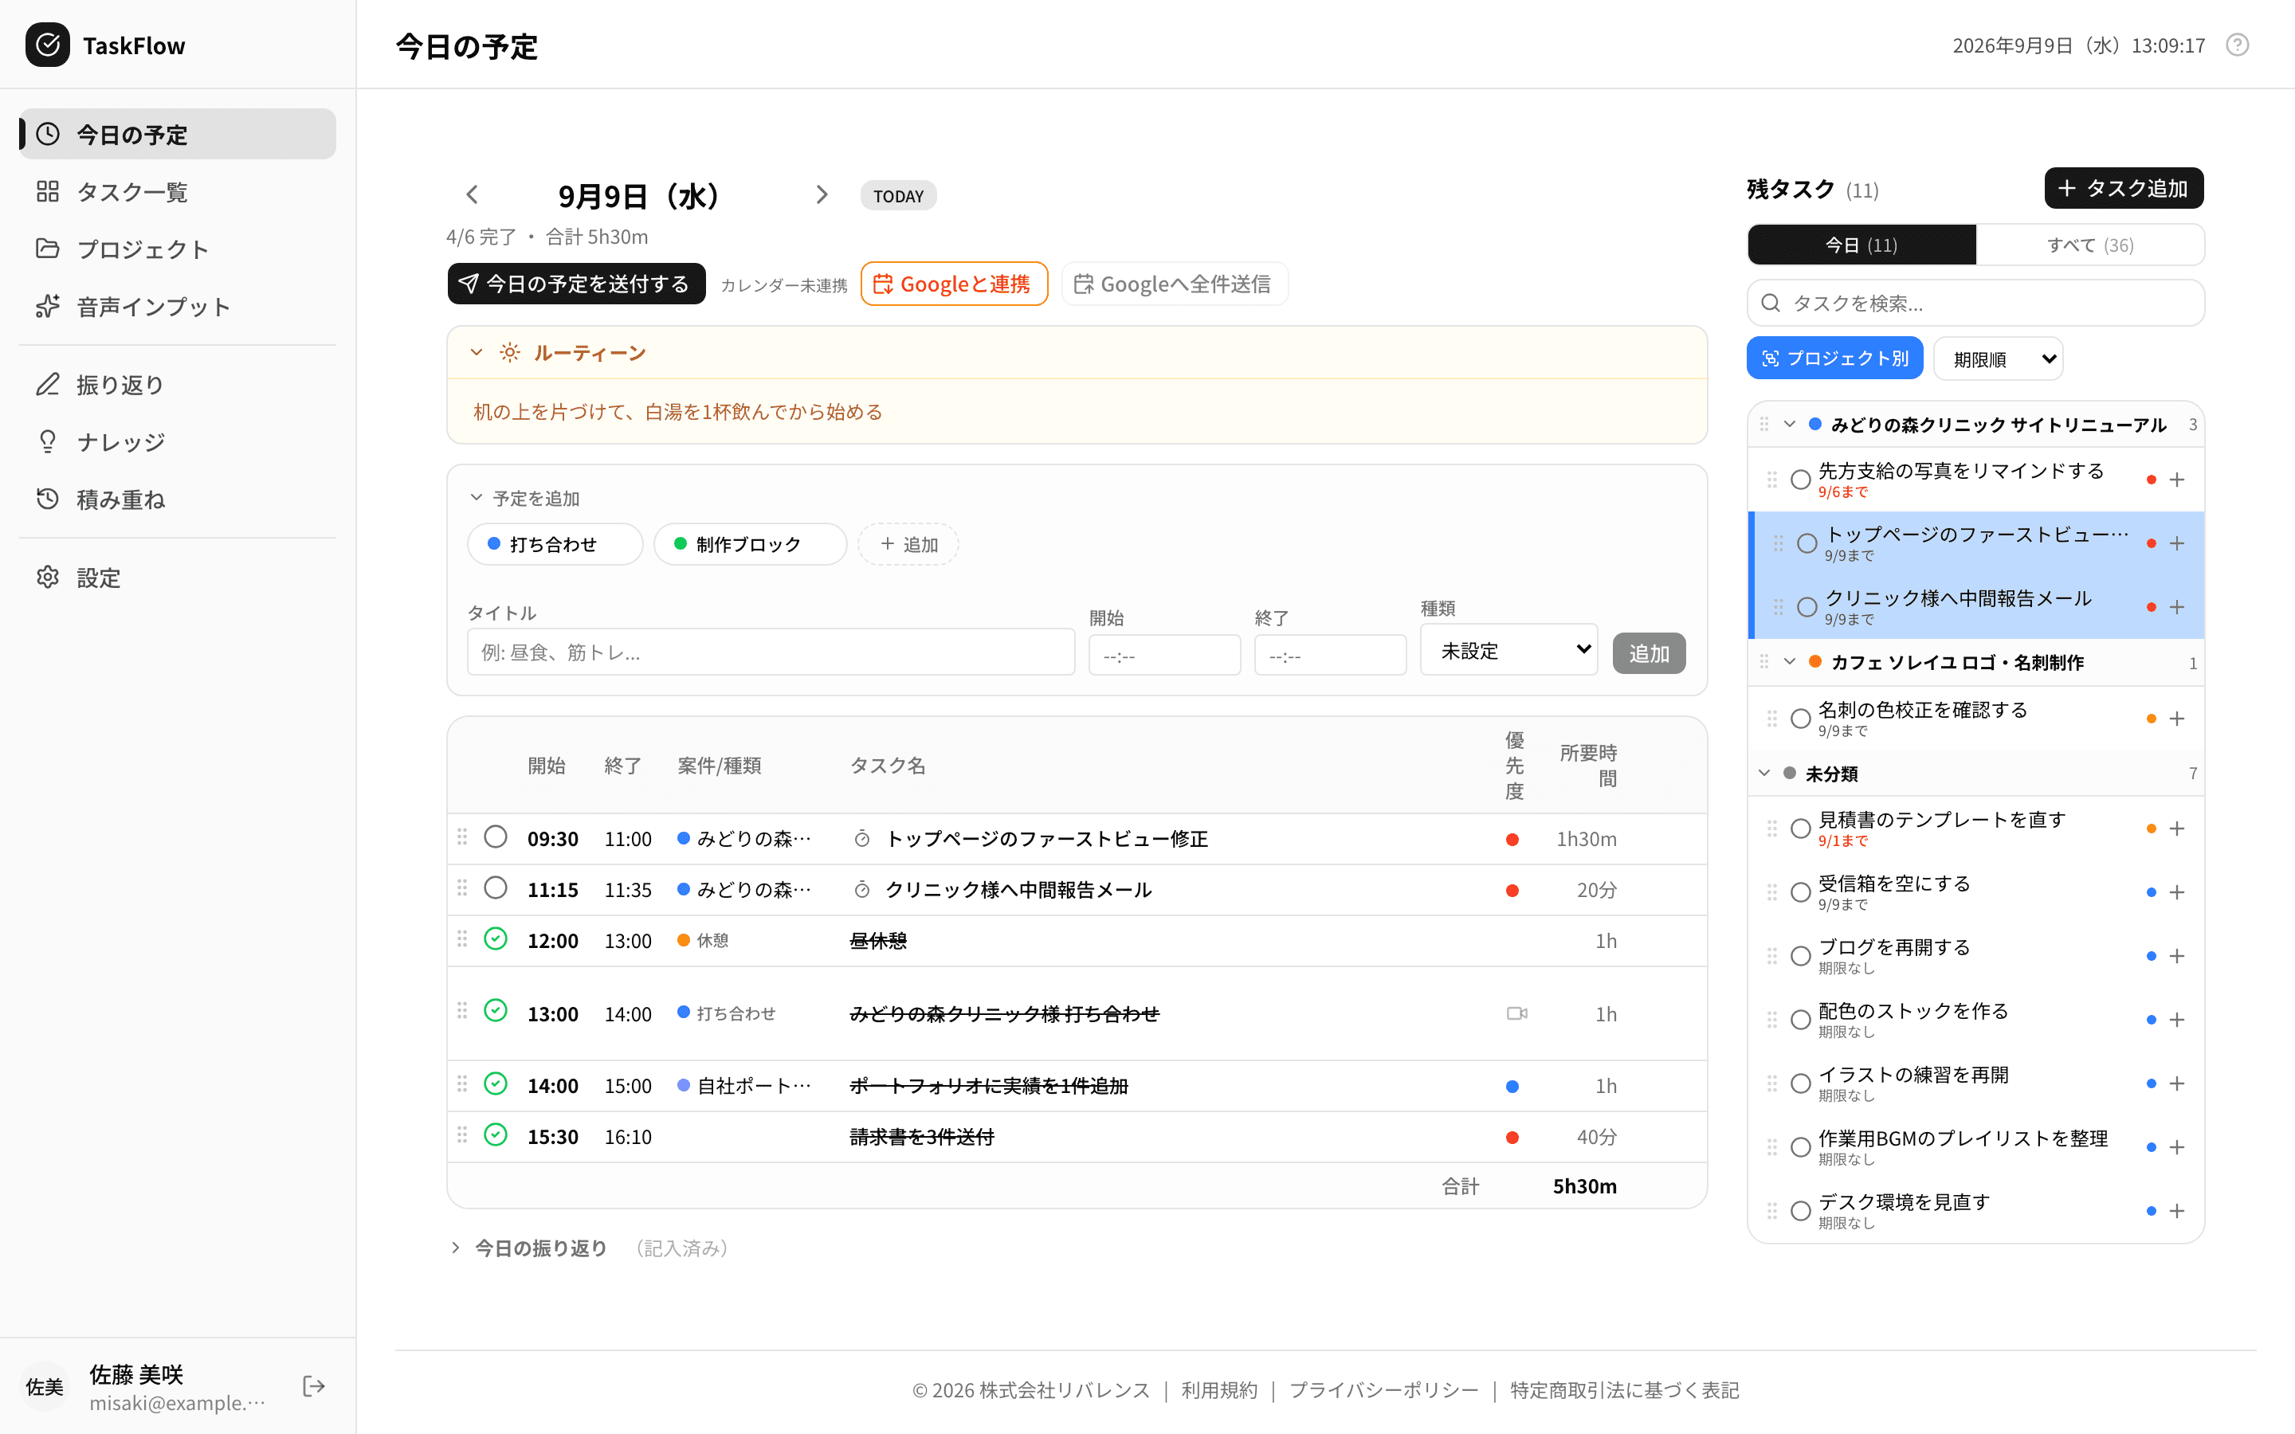Click search magnifier icon in task search

click(1771, 304)
